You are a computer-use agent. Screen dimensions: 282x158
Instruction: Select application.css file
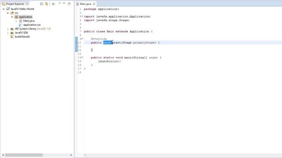(32, 25)
